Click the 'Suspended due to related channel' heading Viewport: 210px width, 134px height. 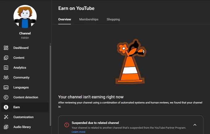click(95, 123)
